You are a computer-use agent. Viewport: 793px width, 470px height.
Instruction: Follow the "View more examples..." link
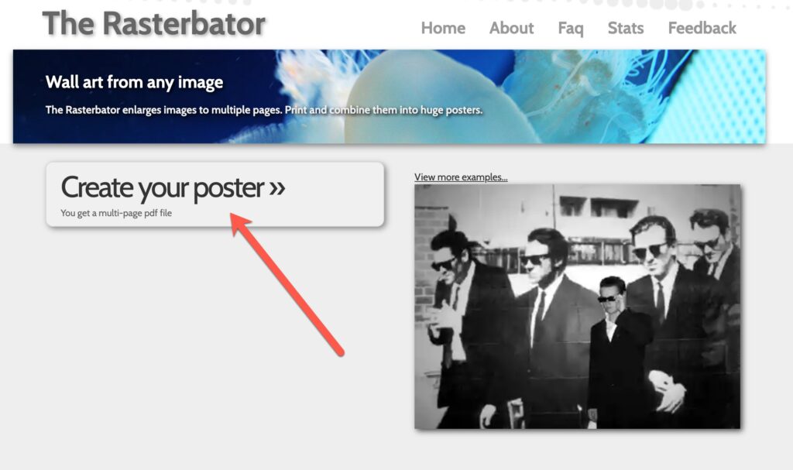coord(461,177)
